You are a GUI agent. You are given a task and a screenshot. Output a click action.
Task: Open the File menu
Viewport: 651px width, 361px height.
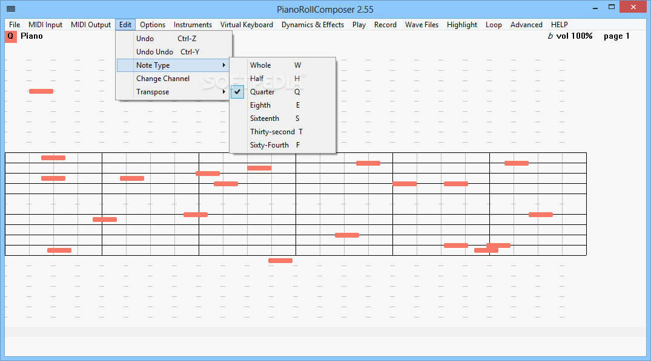pyautogui.click(x=15, y=25)
